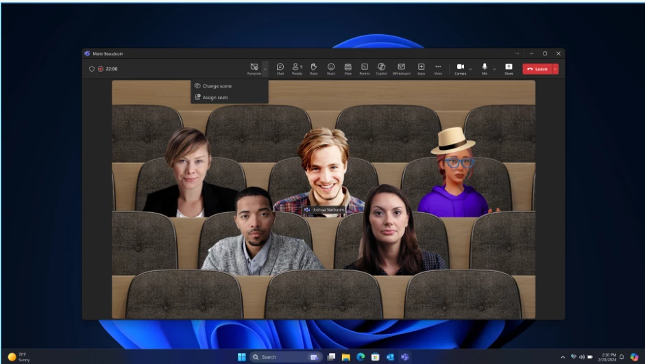This screenshot has width=645, height=364.
Task: Click the 22:06 meeting timer
Action: 112,69
